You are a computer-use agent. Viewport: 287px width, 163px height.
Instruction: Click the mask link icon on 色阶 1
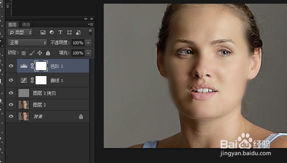tap(32, 66)
